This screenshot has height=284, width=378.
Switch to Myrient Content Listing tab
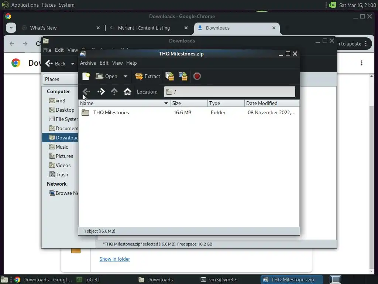149,28
